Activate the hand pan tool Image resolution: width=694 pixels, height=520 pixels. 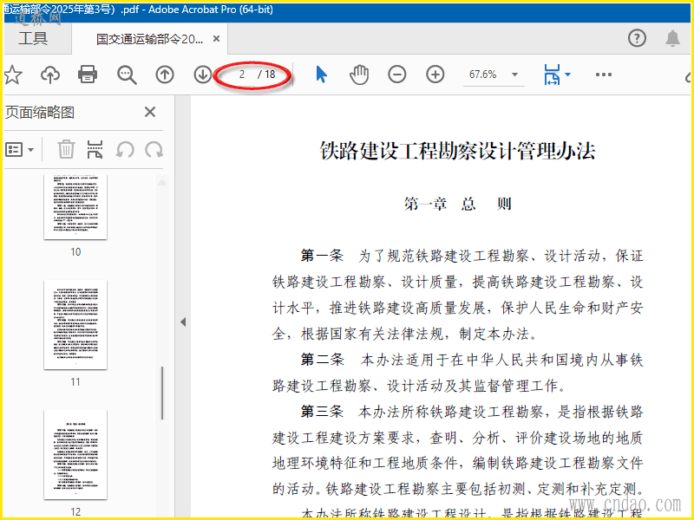click(x=359, y=75)
